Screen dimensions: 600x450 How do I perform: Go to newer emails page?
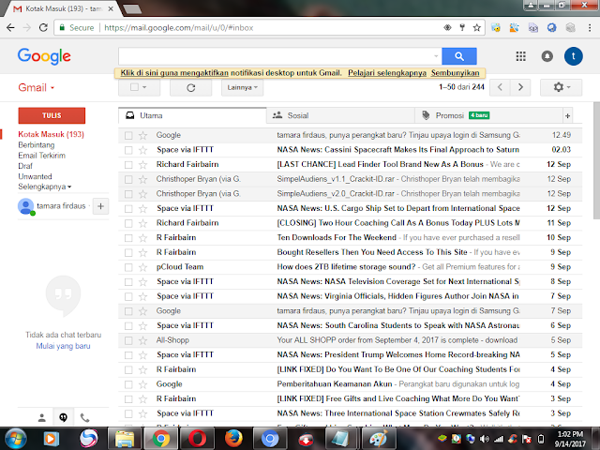500,87
